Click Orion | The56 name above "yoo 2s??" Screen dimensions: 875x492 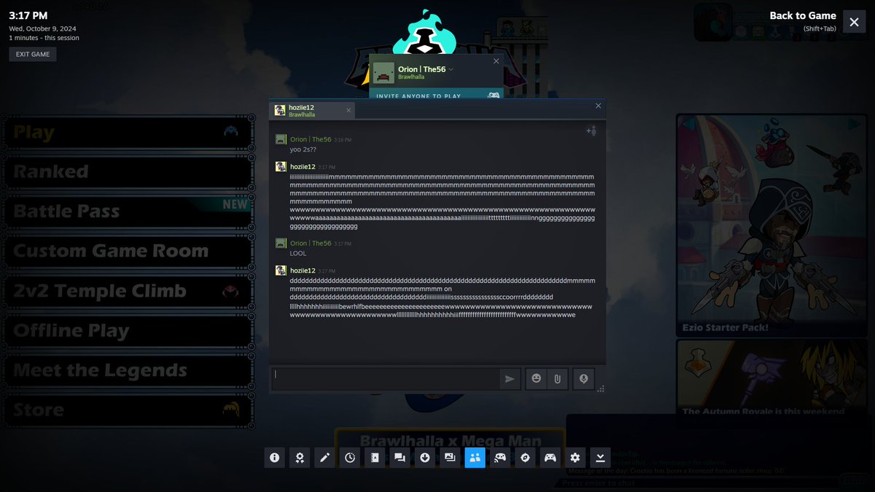tap(311, 139)
